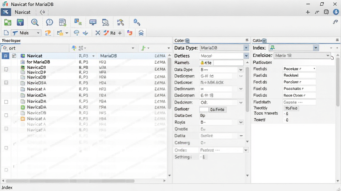Image resolution: width=341 pixels, height=191 pixels.
Task: Open the Mids dropdown in toolbar
Action: tap(26, 33)
